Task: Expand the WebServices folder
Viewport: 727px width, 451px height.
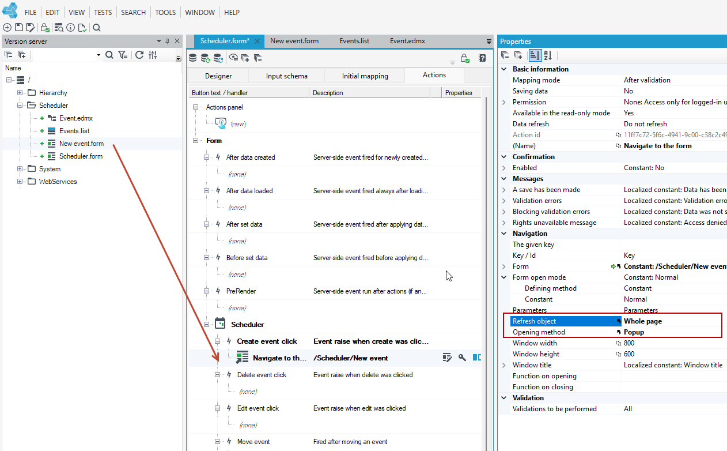Action: (20, 182)
